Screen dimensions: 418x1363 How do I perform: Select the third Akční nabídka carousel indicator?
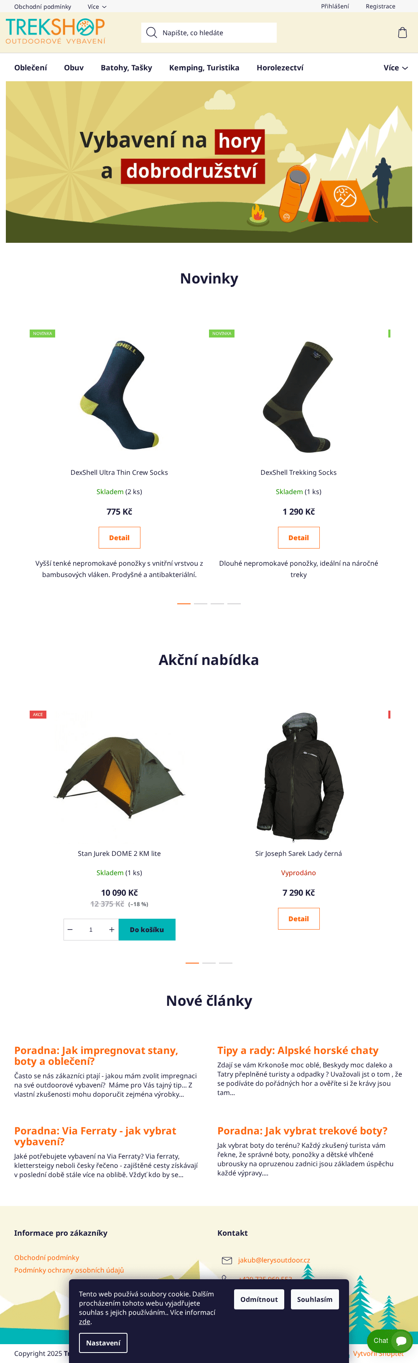coord(226,963)
